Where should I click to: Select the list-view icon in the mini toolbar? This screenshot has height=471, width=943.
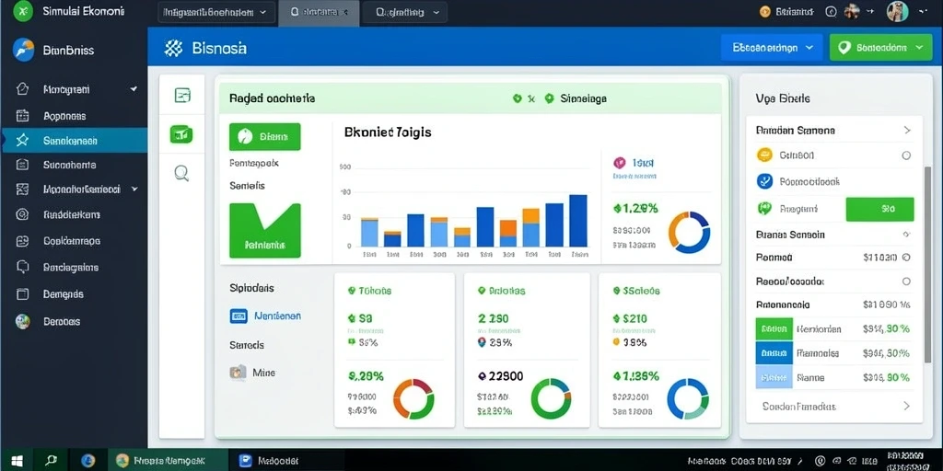pos(181,95)
